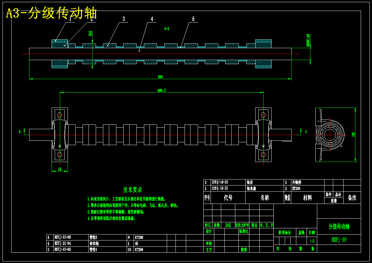The height and width of the screenshot is (263, 372).
Task: Click the "批准" title block label
Action: [244, 250]
